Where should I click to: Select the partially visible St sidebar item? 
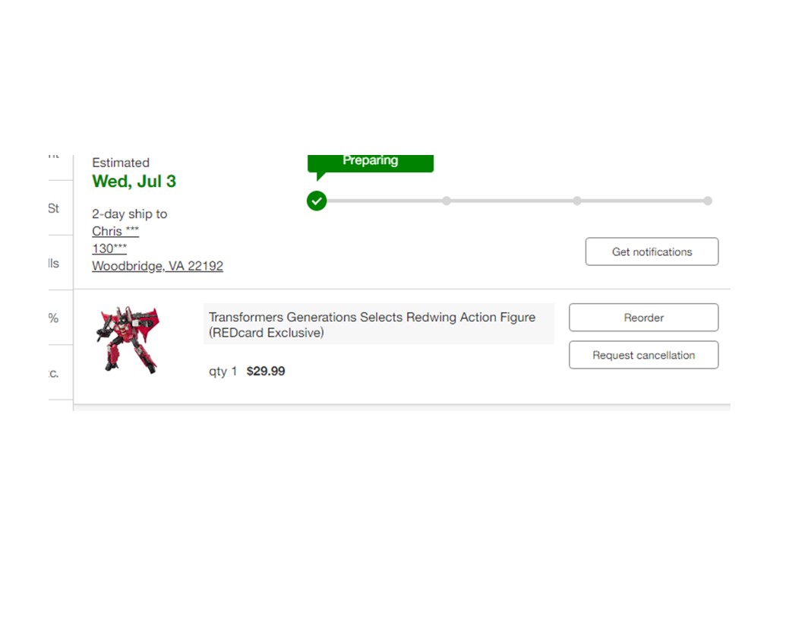(54, 208)
